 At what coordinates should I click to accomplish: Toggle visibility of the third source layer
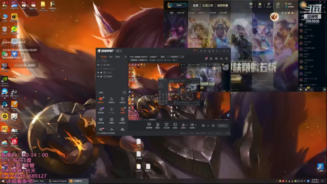point(98,69)
